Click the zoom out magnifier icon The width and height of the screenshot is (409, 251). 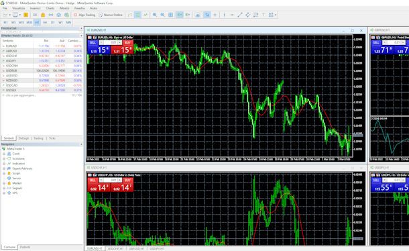162,15
